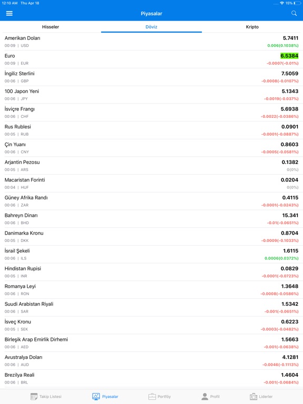Open the İsrail Şekeli currency row
Screen dimensions: 303x404
[x=151, y=254]
